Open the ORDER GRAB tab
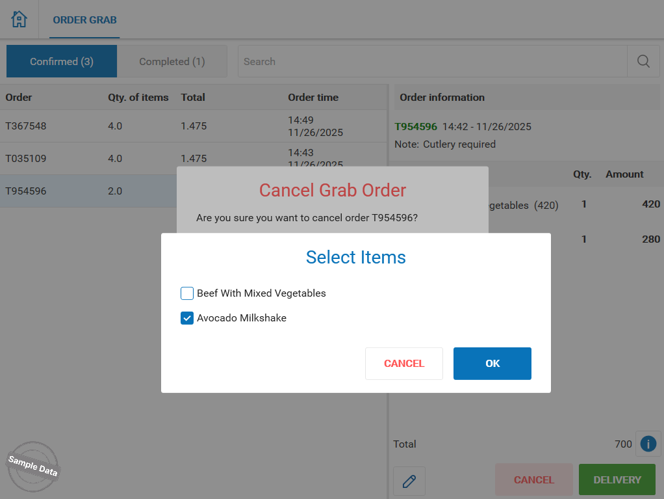The width and height of the screenshot is (664, 499). (84, 20)
